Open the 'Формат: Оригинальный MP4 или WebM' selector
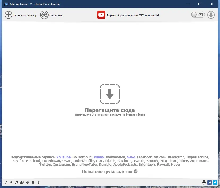220x188 pixels. pos(133,15)
